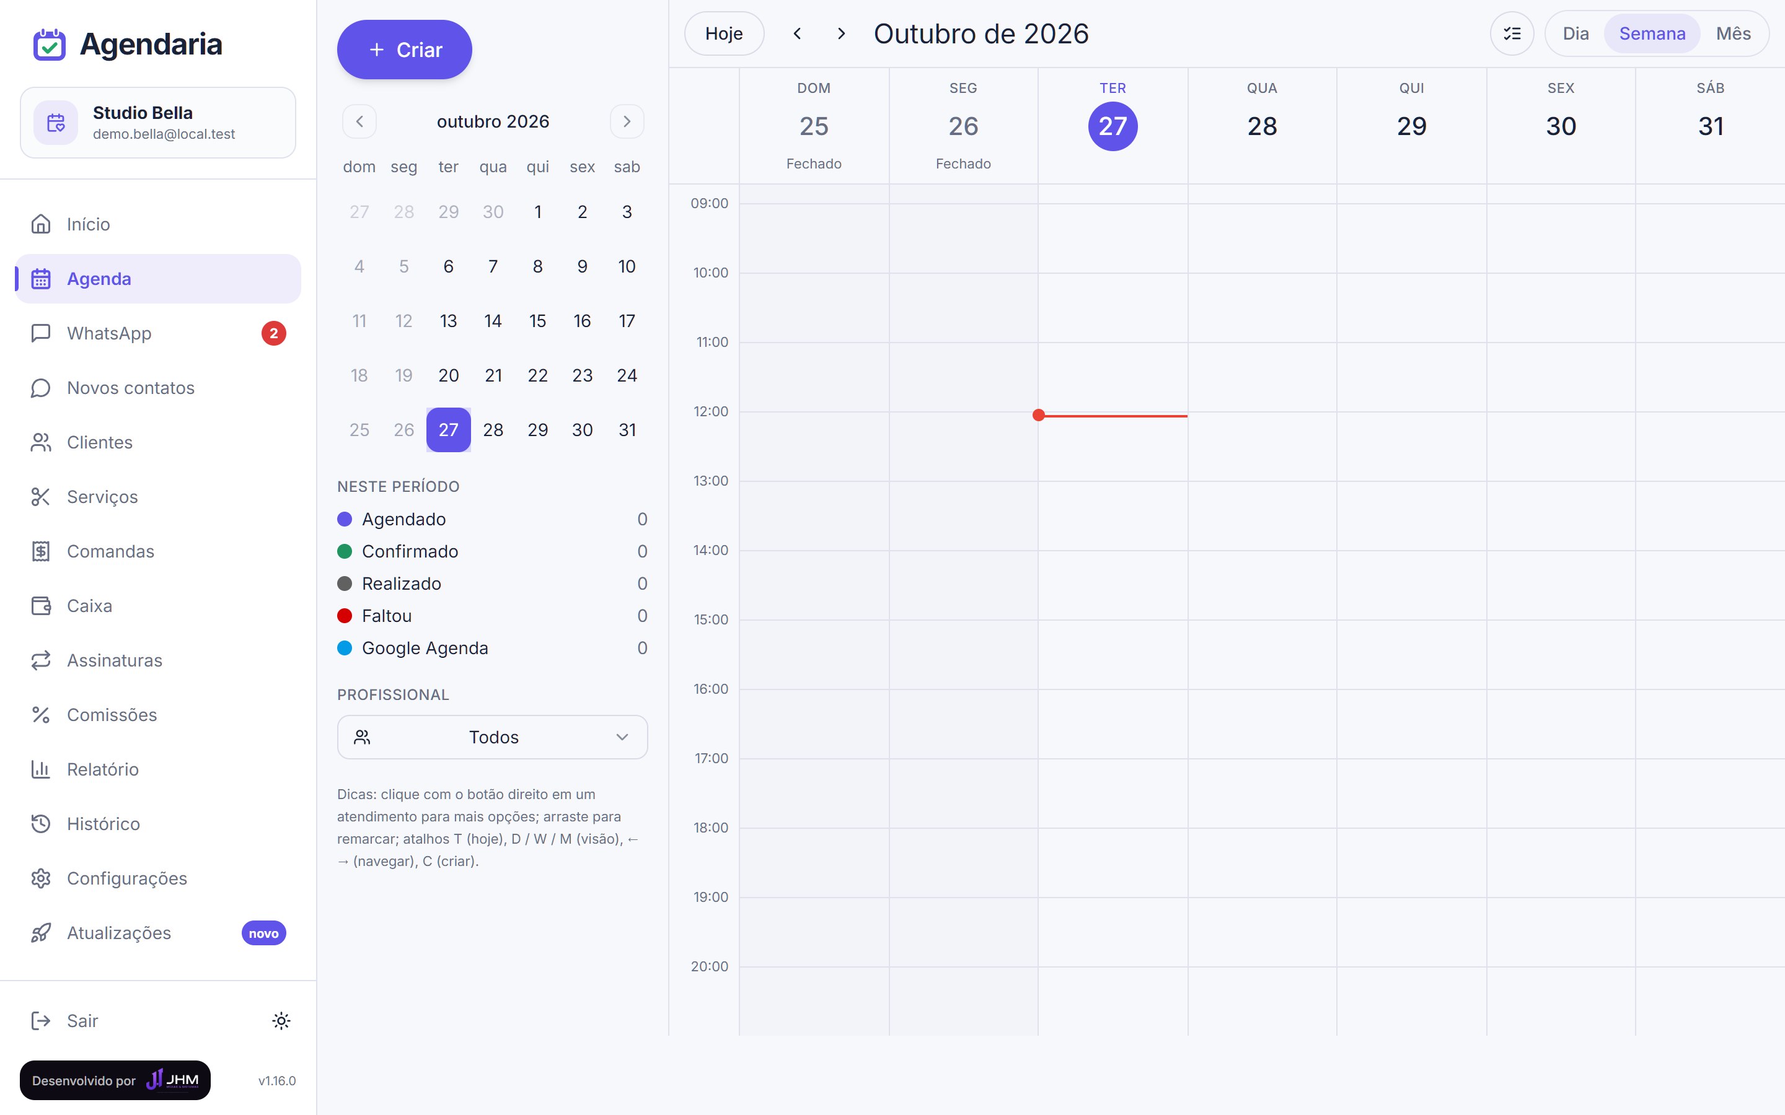1785x1115 pixels.
Task: Switch to the Mês view tab
Action: click(1733, 33)
